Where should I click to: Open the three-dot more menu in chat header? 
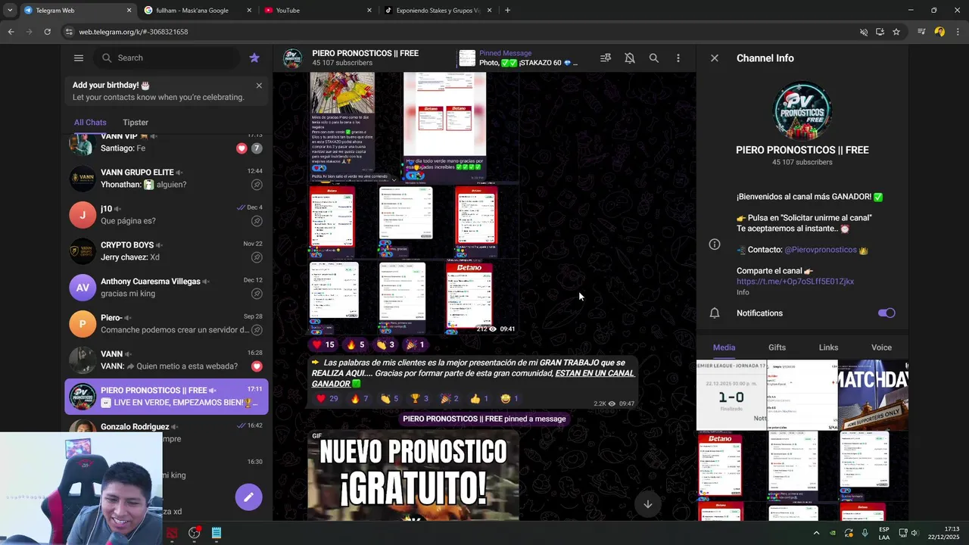(x=678, y=58)
